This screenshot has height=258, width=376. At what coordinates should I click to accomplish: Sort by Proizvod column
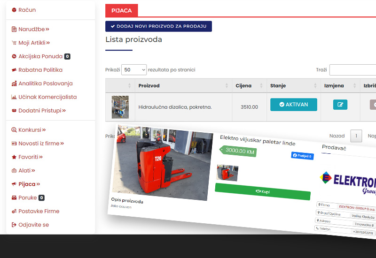pos(183,86)
